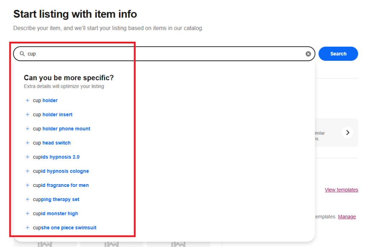
Task: Clear the search field with X icon
Action: click(x=308, y=54)
